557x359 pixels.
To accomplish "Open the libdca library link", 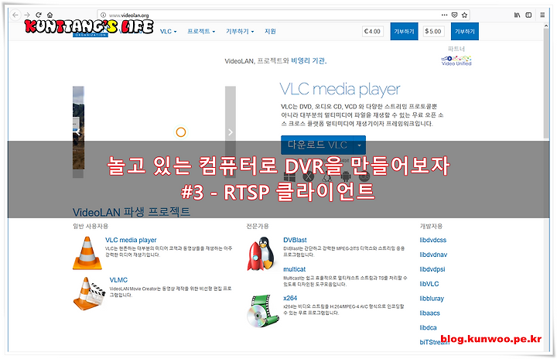I will [x=428, y=328].
